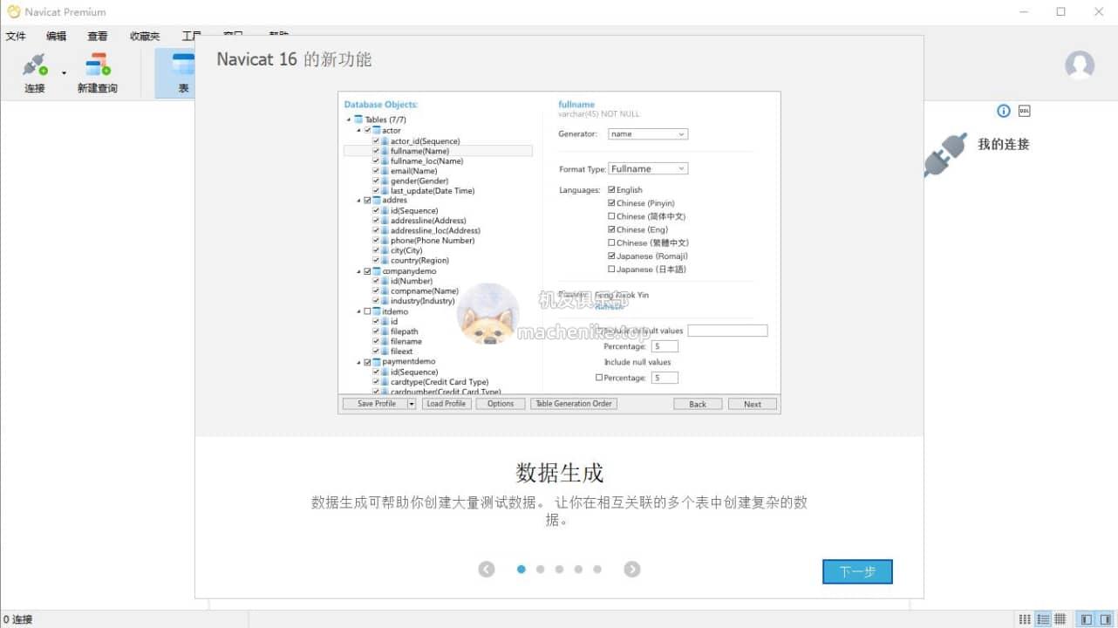Open the 收藏夹 menu

pos(145,36)
